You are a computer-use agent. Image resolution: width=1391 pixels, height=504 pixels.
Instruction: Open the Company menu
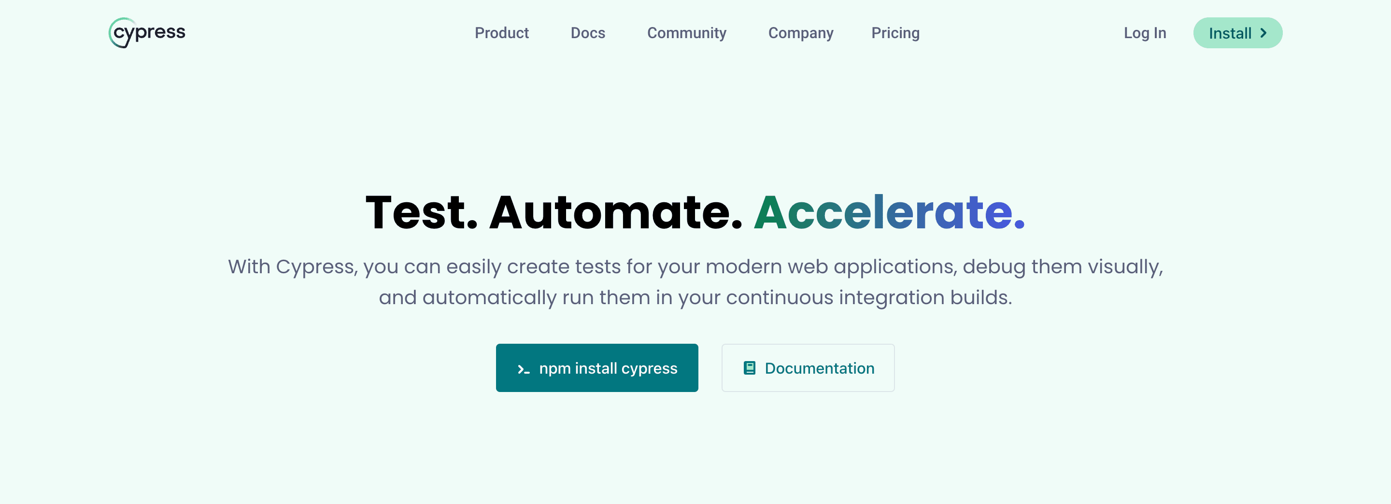(800, 33)
